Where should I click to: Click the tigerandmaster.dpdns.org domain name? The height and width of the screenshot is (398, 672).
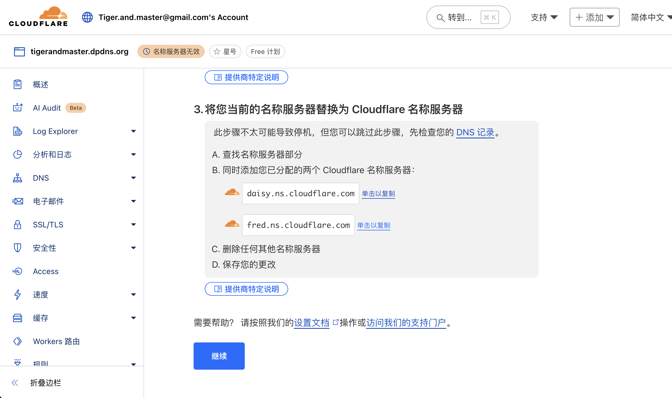(80, 51)
